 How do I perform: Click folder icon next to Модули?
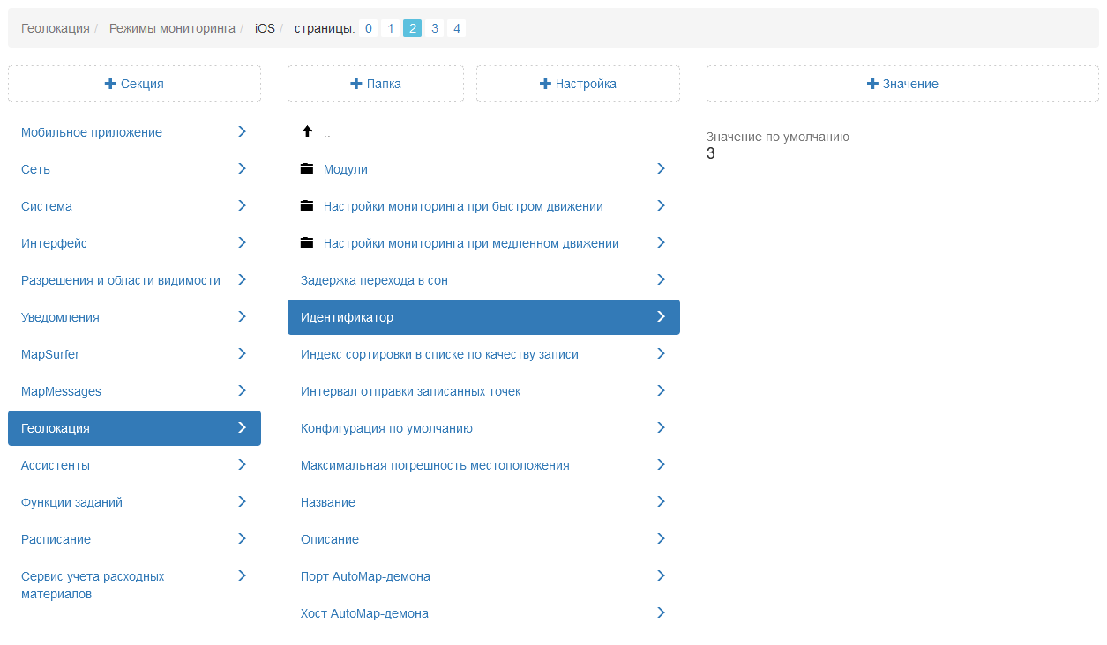coord(307,169)
